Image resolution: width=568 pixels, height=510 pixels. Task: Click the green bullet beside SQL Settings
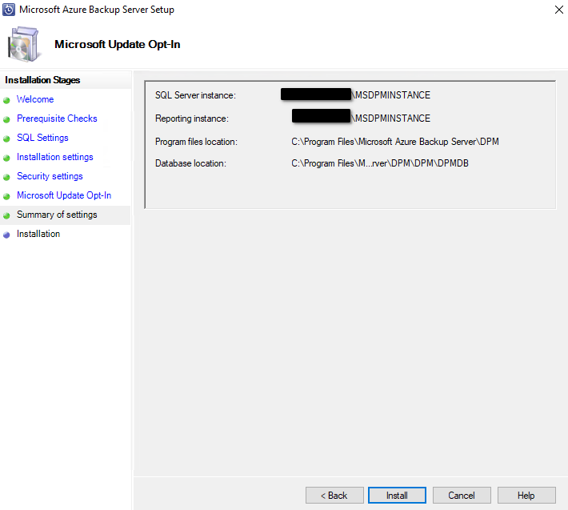6,139
